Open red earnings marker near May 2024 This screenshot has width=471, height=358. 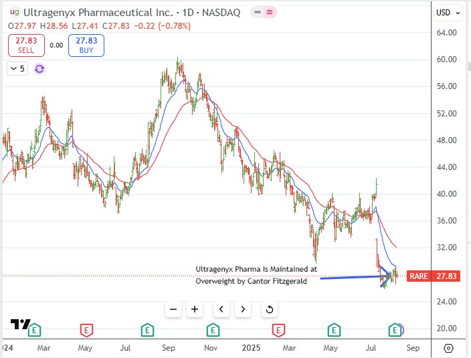tap(86, 330)
